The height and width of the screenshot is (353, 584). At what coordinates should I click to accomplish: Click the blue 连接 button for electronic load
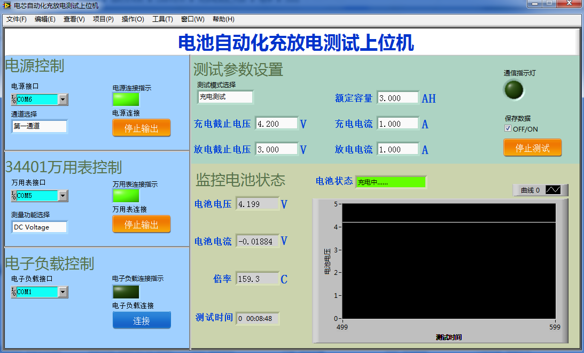[142, 320]
